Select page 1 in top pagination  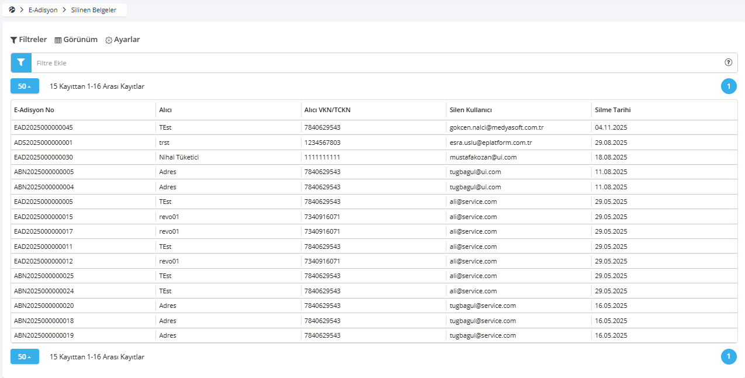(729, 86)
